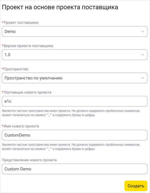
Task: Open the Проект поставщика combo box showing Demo
Action: (x=75, y=31)
